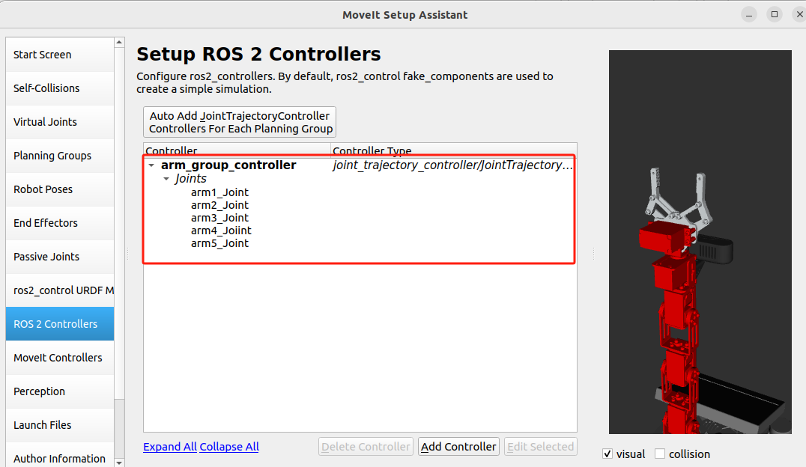This screenshot has width=806, height=467.
Task: Click the robot arm 3D preview
Action: [700, 242]
